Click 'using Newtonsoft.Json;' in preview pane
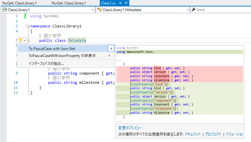Screen dimensions: 251x142 [135, 52]
